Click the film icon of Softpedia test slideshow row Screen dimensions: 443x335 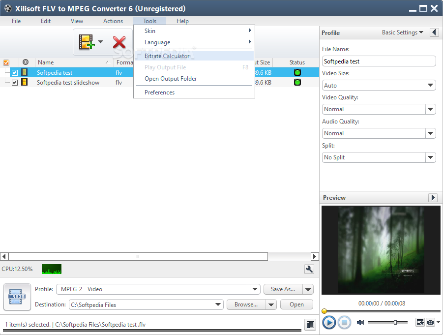(x=25, y=82)
